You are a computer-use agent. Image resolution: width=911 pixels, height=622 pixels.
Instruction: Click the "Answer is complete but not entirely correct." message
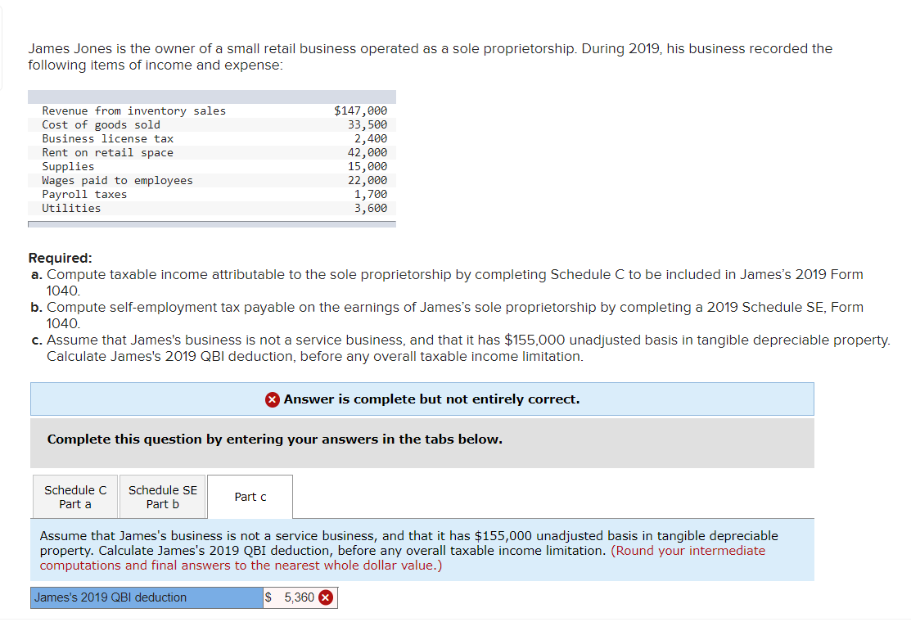pyautogui.click(x=431, y=399)
